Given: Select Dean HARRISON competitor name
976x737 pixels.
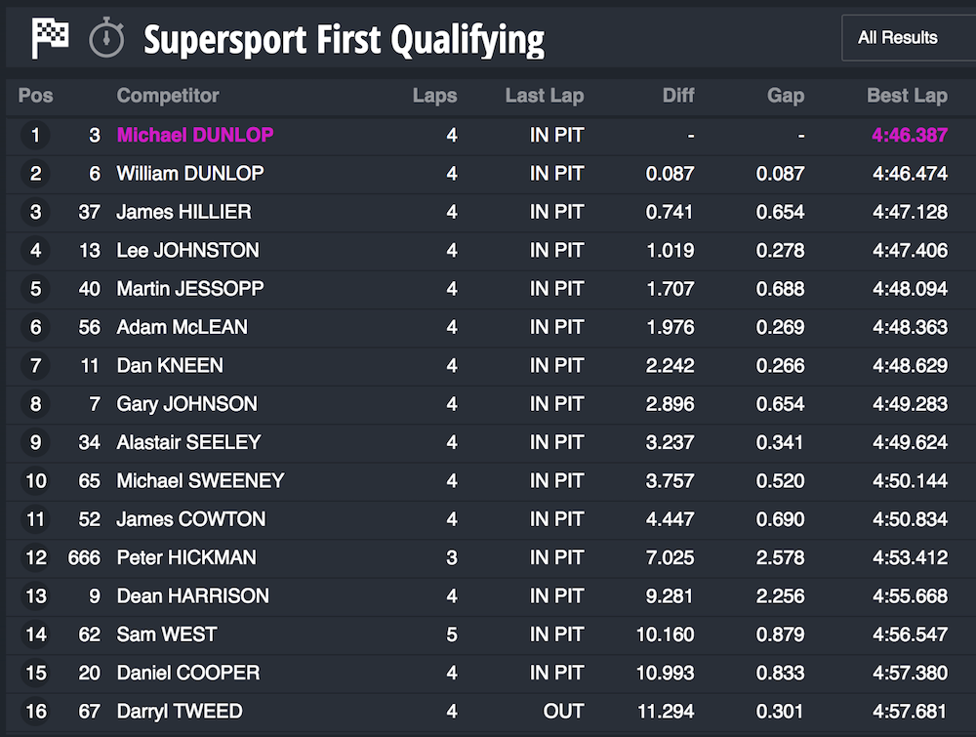Looking at the screenshot, I should [192, 595].
